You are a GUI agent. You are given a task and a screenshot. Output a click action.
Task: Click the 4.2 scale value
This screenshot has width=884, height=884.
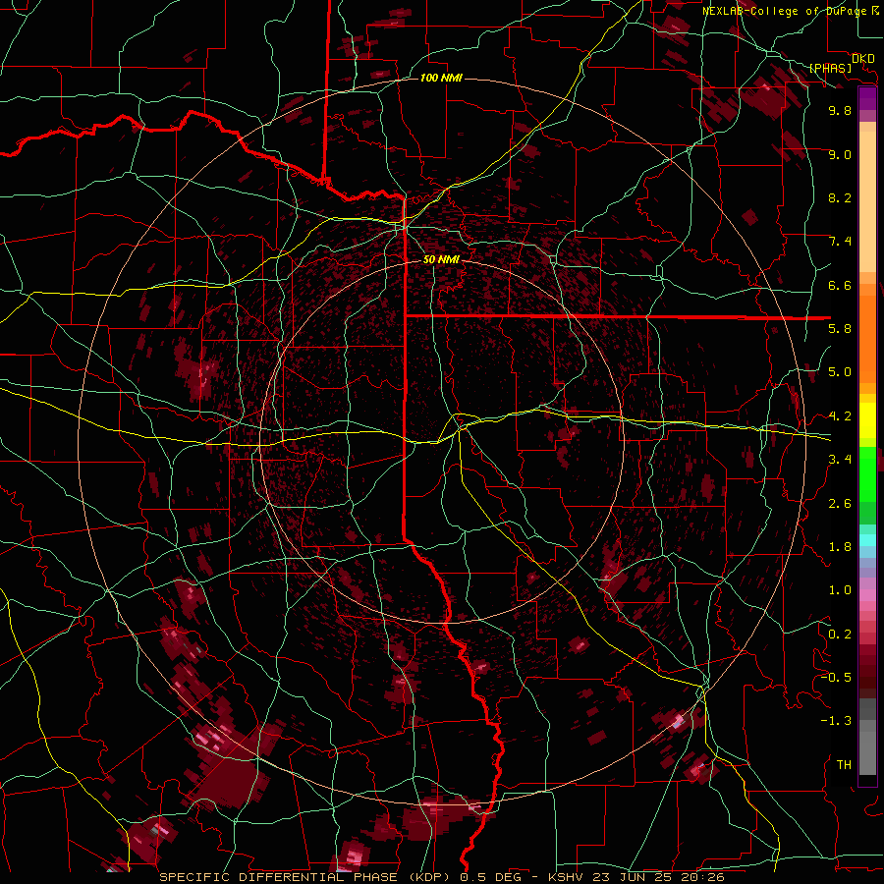click(x=840, y=416)
